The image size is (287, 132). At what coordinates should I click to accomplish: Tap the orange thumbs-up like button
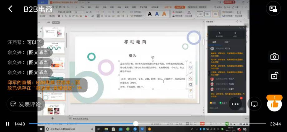tap(274, 104)
